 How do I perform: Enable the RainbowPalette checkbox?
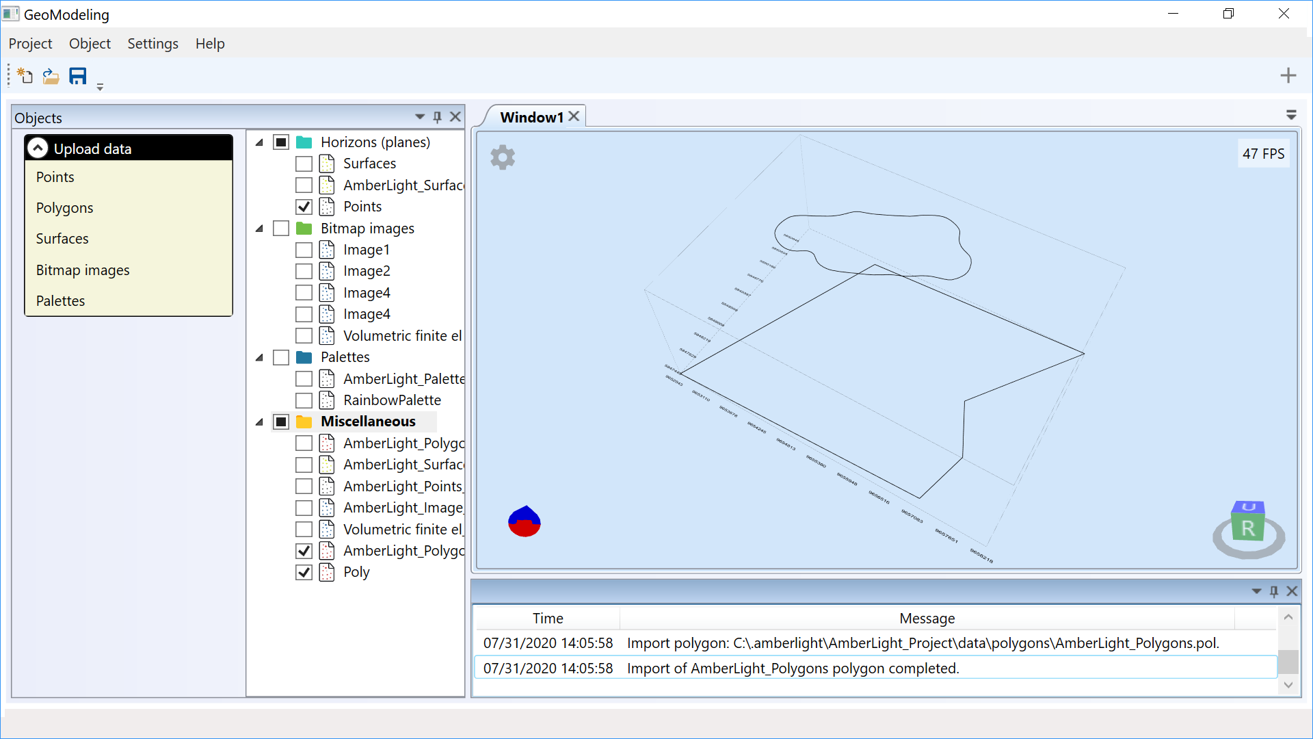(304, 400)
